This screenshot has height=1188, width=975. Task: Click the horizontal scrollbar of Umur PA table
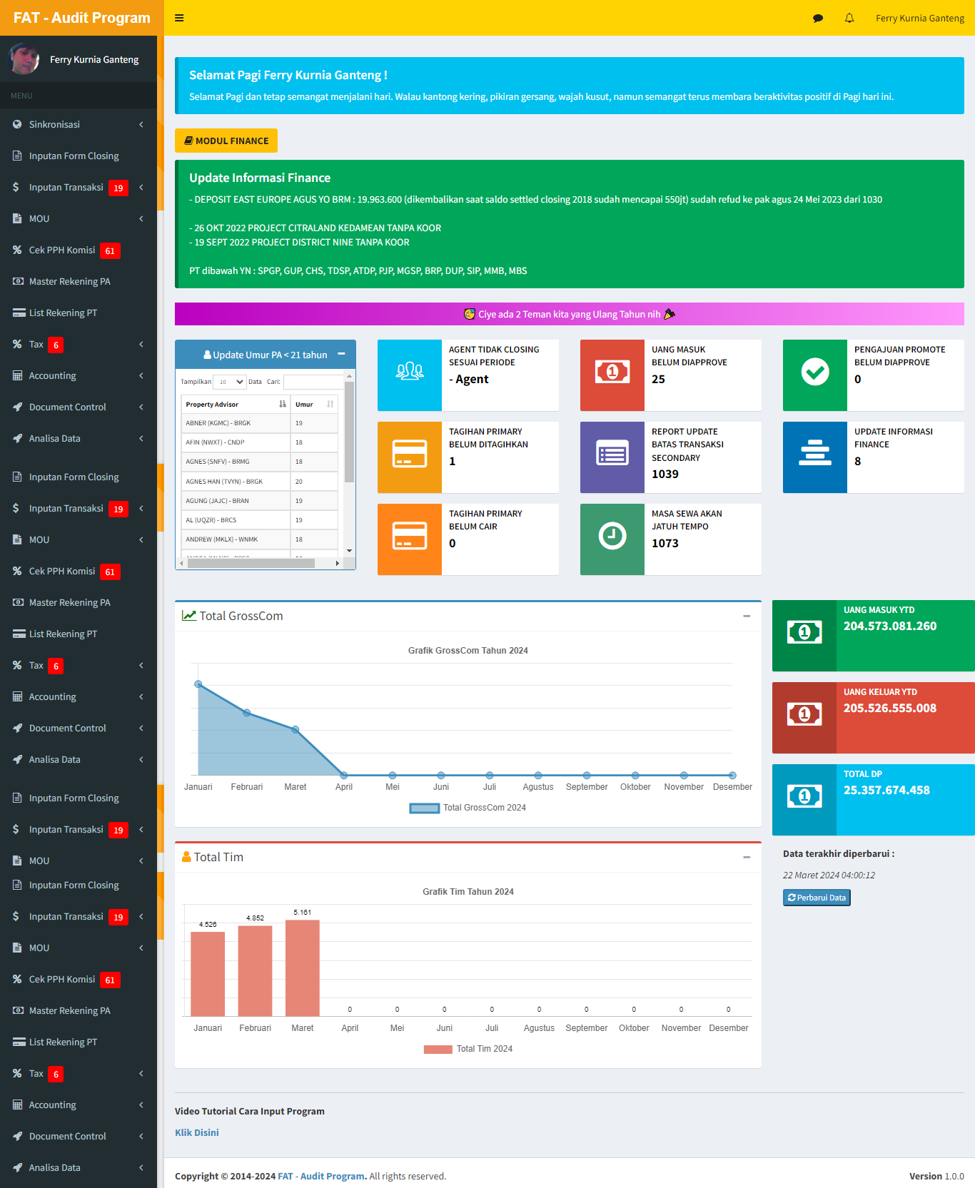point(250,563)
